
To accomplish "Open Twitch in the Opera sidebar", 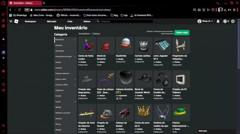I will point(4,53).
